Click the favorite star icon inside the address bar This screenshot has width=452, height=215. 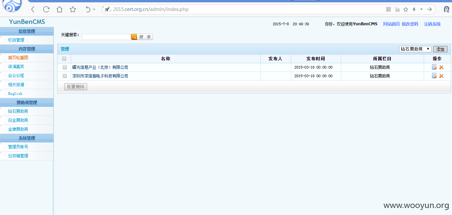pos(406,9)
